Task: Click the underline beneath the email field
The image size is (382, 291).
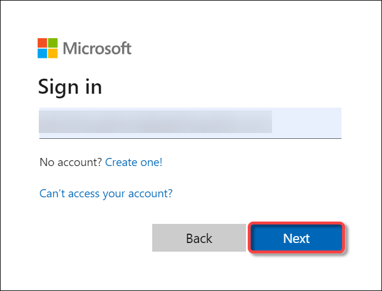Action: (190, 138)
